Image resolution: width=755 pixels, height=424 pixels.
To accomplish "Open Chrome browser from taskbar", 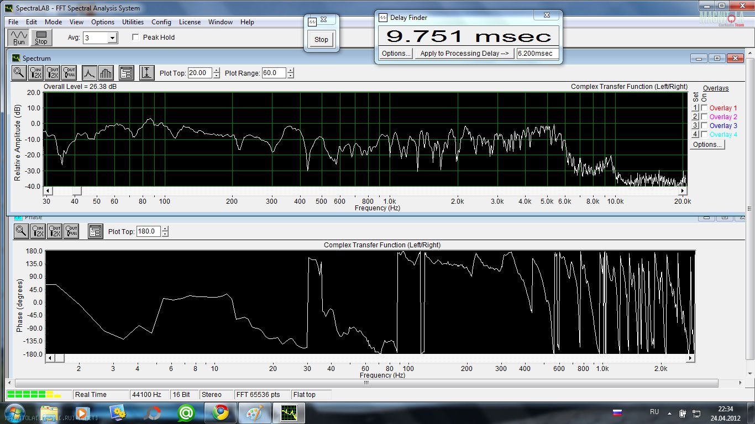I will (221, 412).
